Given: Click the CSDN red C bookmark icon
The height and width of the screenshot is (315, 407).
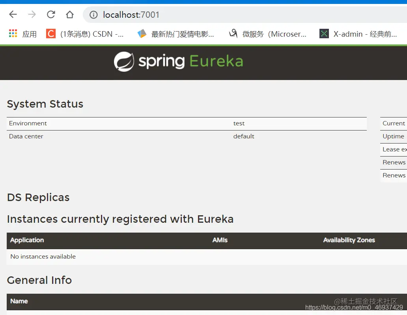Looking at the screenshot, I should pos(51,34).
